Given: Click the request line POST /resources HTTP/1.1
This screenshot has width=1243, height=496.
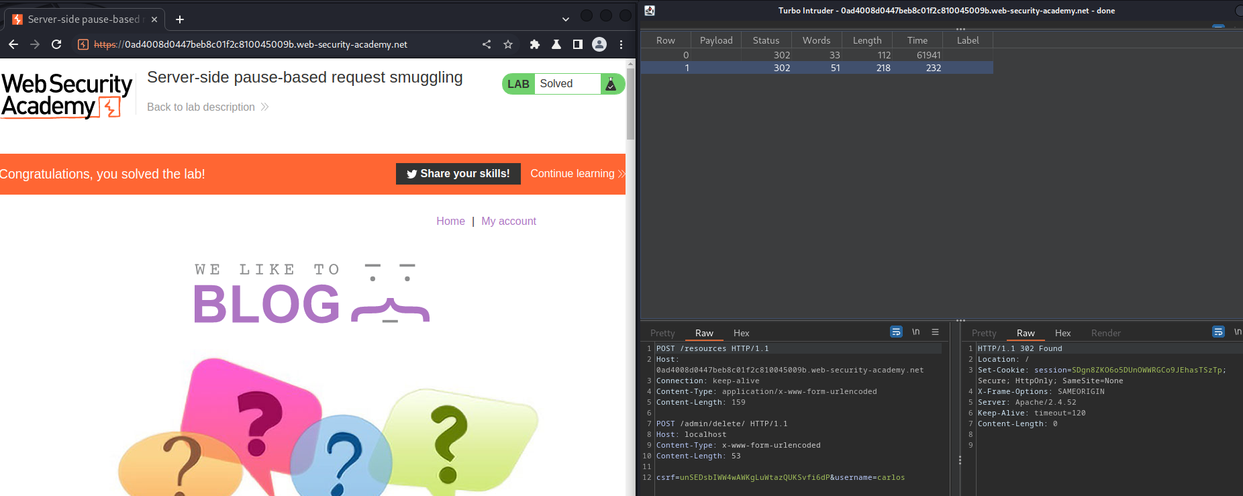Looking at the screenshot, I should coord(712,348).
